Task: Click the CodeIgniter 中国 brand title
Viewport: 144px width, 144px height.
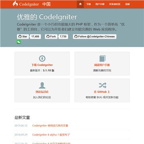Action: click(35, 4)
